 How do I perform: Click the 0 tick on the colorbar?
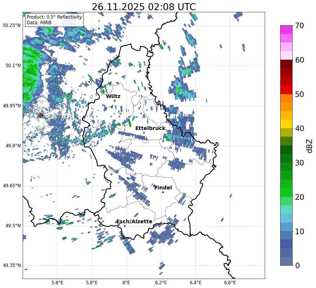point(297,265)
